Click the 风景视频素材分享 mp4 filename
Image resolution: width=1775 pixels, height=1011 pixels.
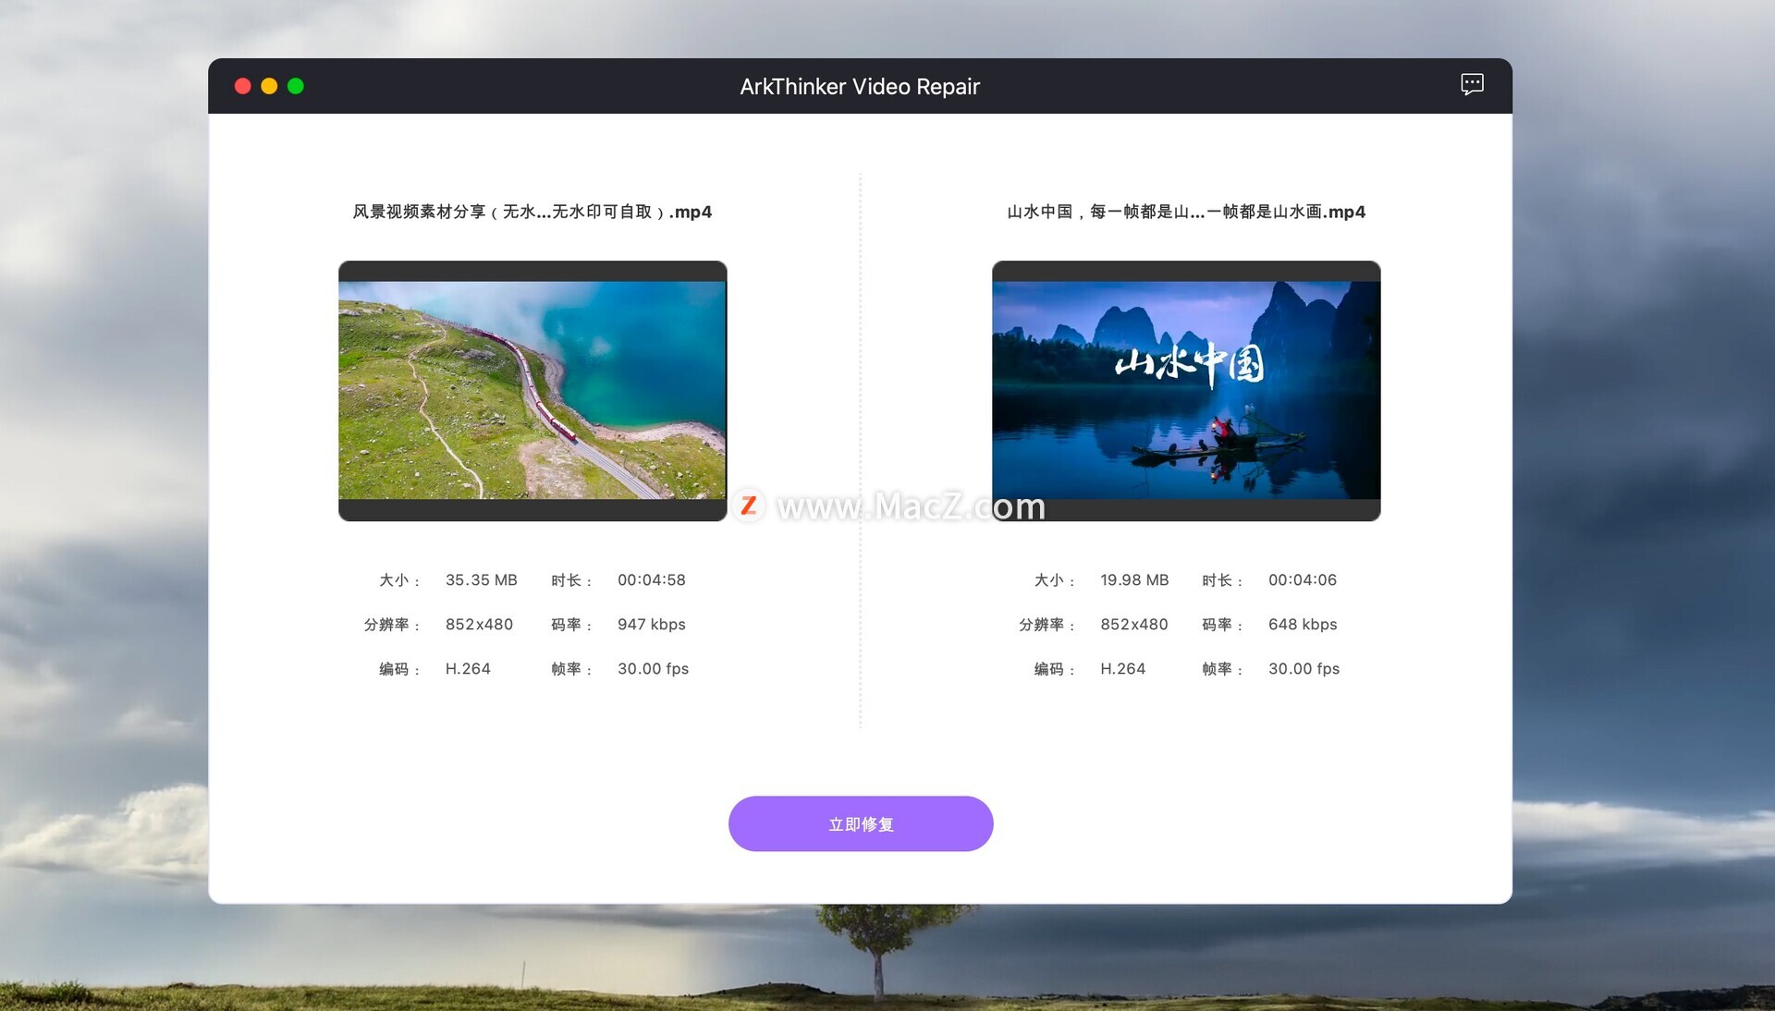532,212
